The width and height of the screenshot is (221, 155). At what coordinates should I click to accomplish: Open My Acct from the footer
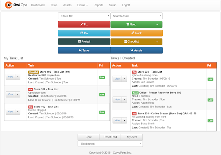tap(132, 137)
